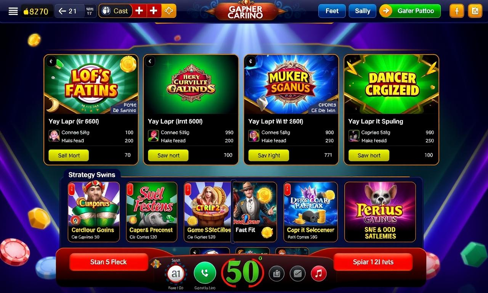The image size is (488, 293).
Task: Click the music note icon
Action: click(x=319, y=273)
